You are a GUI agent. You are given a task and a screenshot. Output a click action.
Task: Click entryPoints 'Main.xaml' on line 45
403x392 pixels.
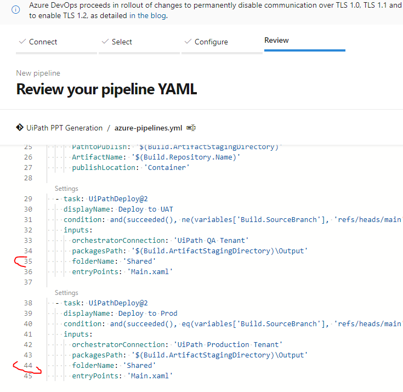(122, 376)
